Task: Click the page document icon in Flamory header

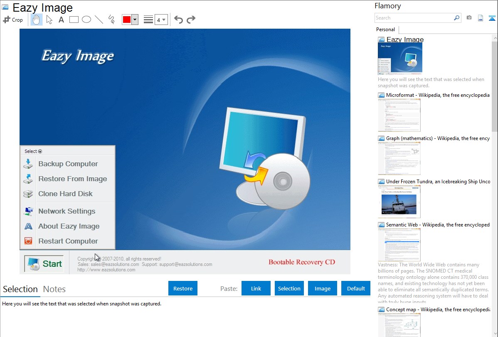Action: click(x=481, y=18)
